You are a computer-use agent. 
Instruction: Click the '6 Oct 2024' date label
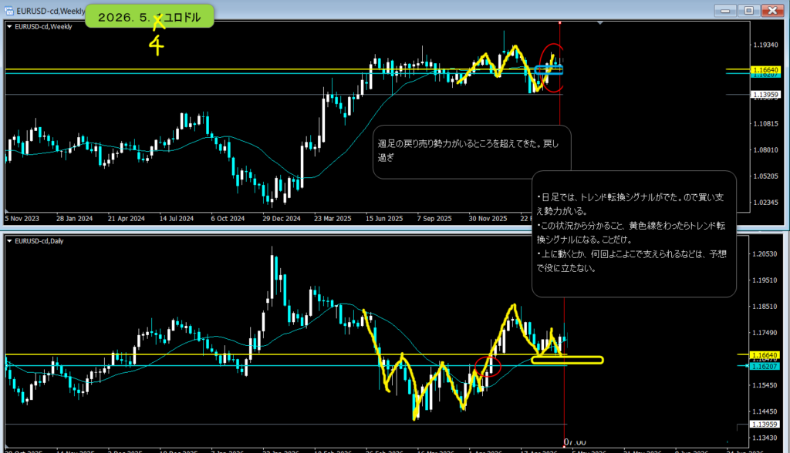coord(228,219)
